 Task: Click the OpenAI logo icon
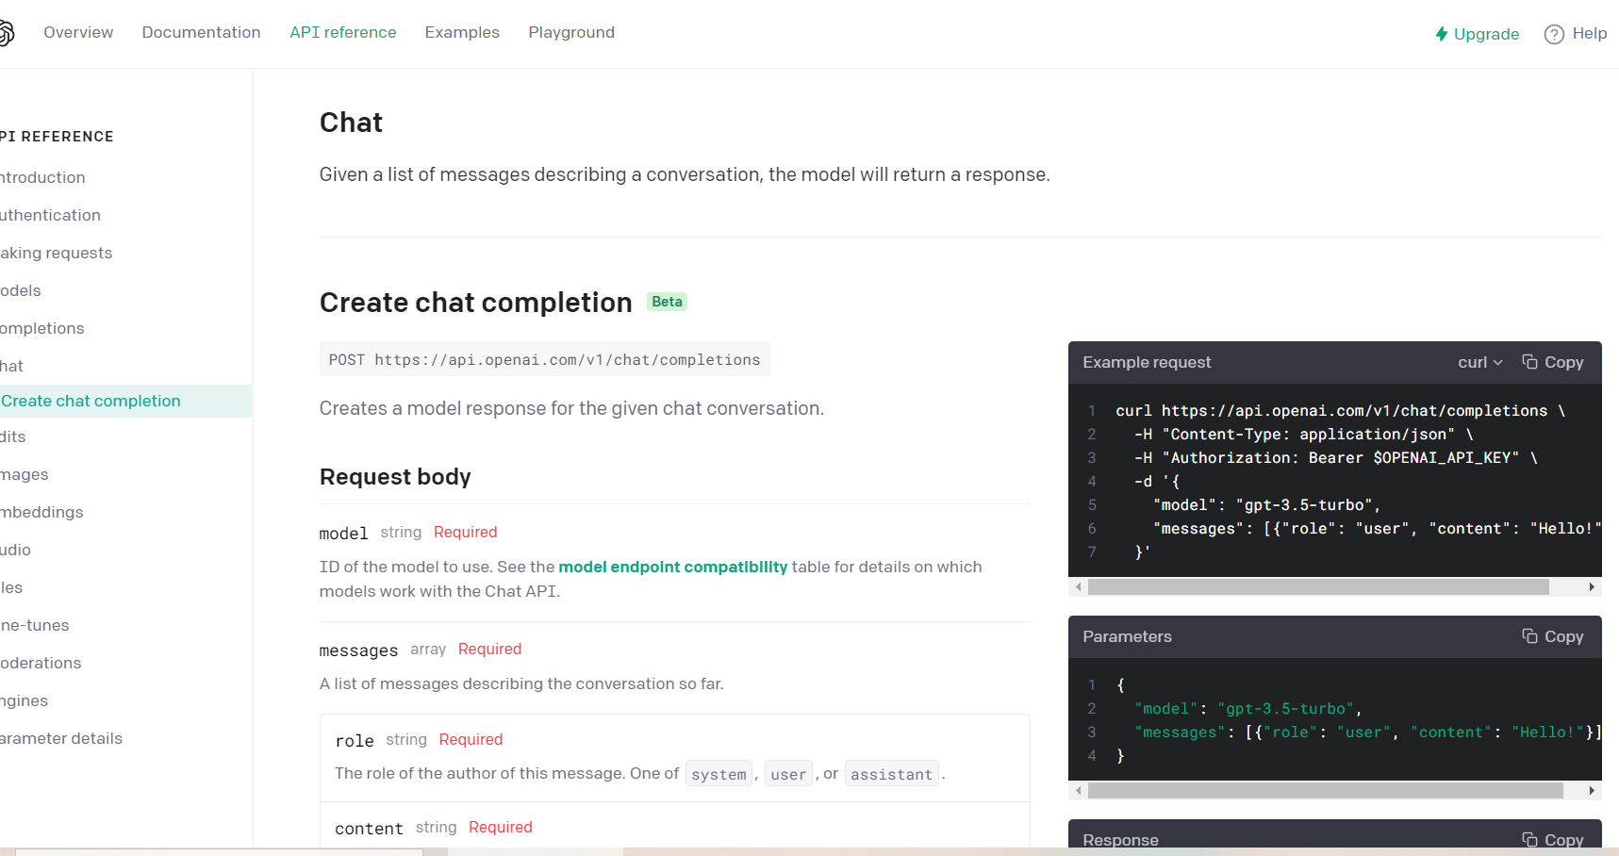(x=5, y=33)
